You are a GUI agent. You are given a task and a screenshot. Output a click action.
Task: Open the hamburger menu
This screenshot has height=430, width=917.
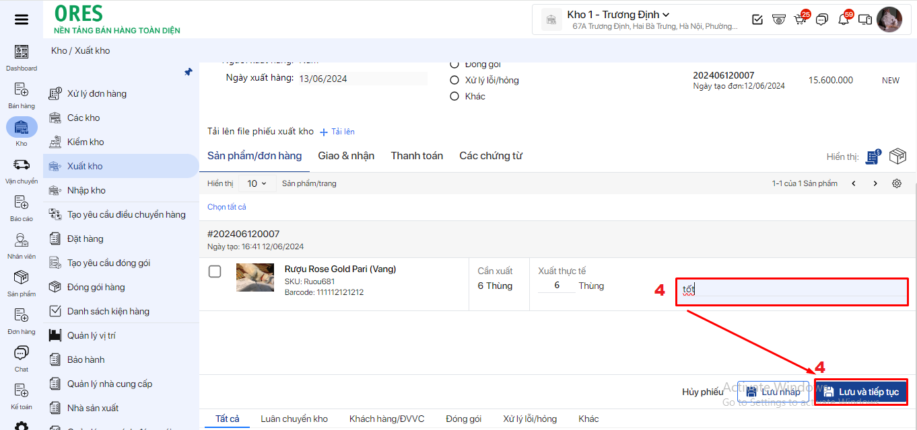pos(22,19)
